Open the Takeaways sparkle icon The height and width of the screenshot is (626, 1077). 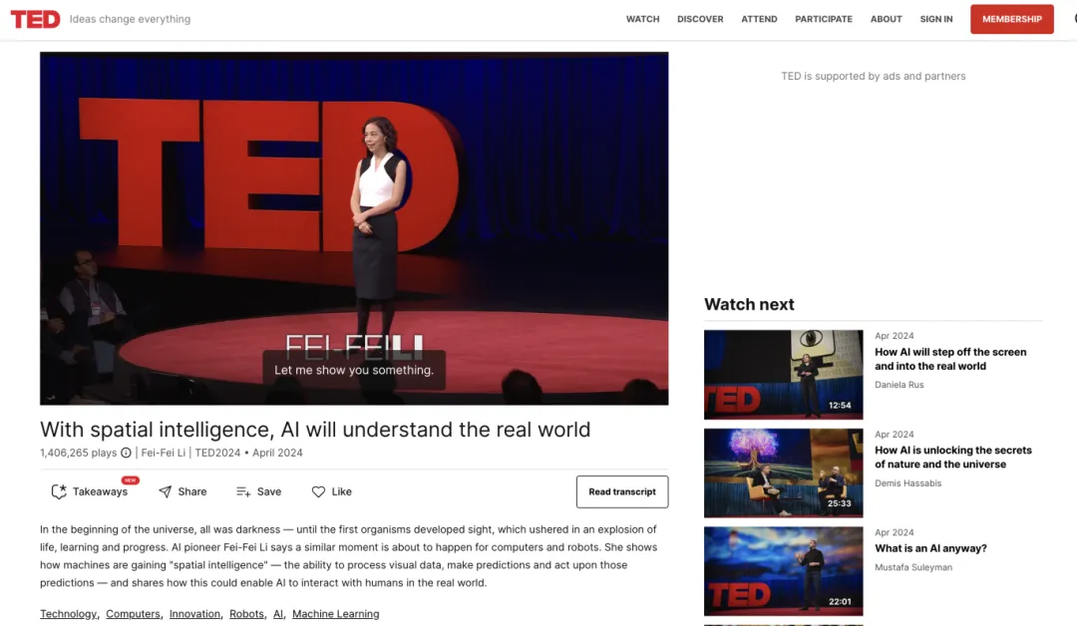pyautogui.click(x=59, y=491)
